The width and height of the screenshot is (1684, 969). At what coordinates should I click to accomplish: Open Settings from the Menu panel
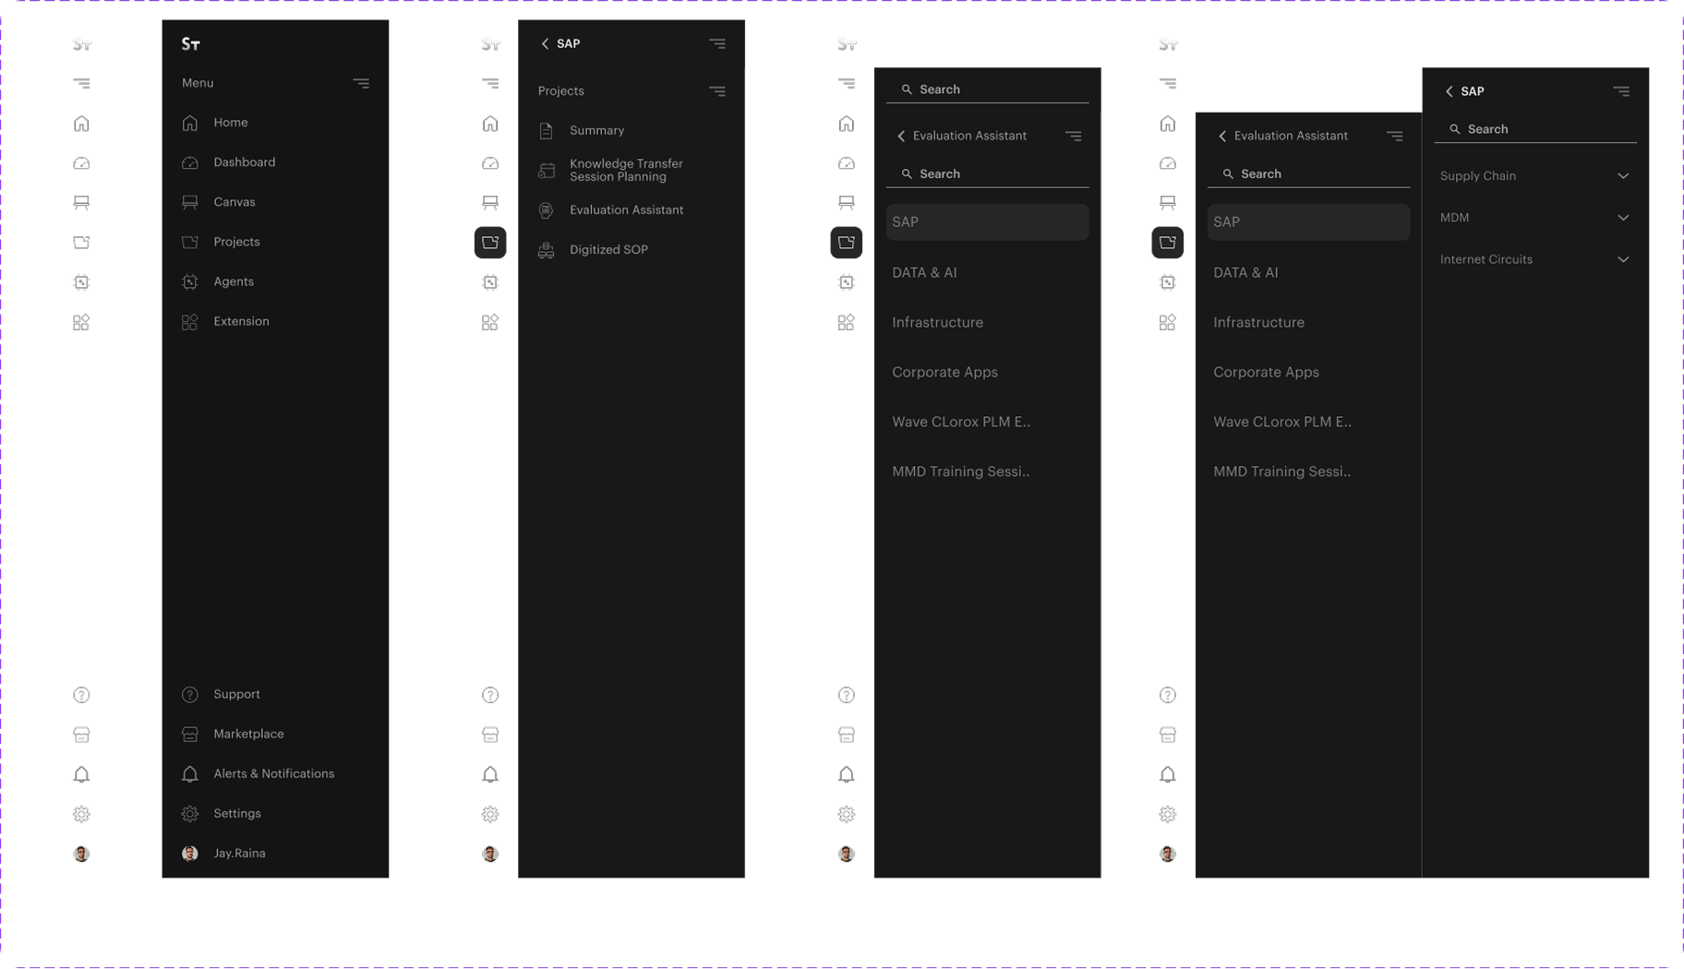[x=237, y=813]
